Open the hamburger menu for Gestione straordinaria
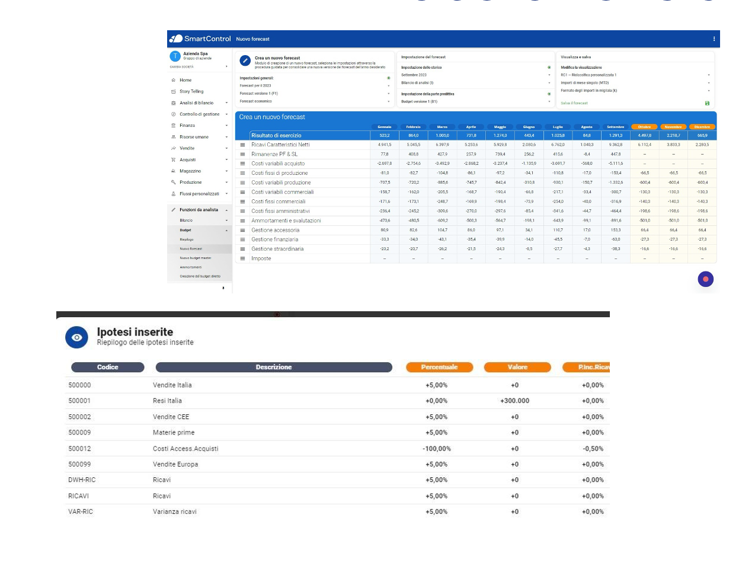 click(x=242, y=249)
